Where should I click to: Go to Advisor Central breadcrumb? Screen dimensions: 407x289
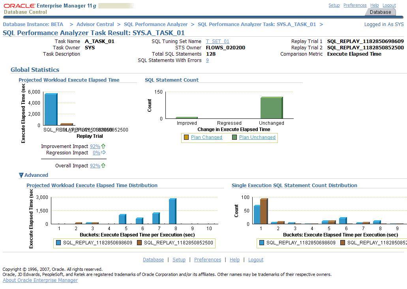click(x=95, y=24)
